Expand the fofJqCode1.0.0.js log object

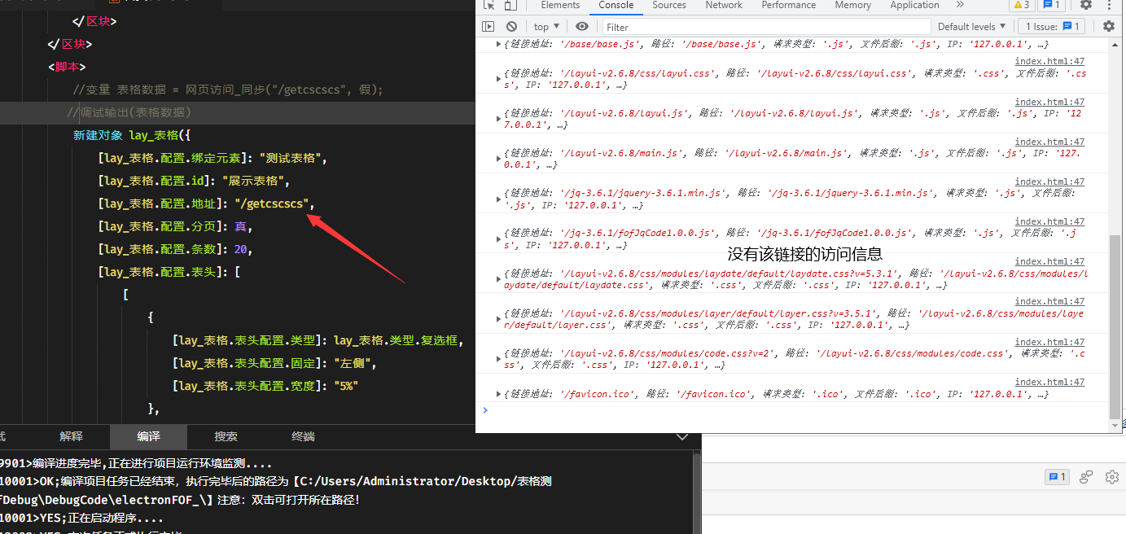tap(499, 239)
